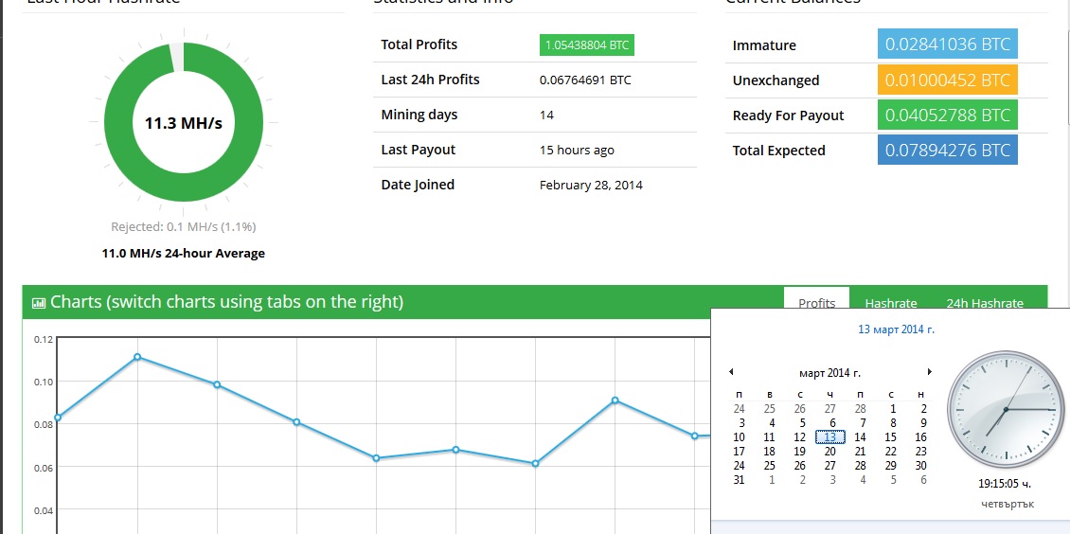1070x534 pixels.
Task: Click the first data point on the profits chart
Action: pyautogui.click(x=58, y=418)
